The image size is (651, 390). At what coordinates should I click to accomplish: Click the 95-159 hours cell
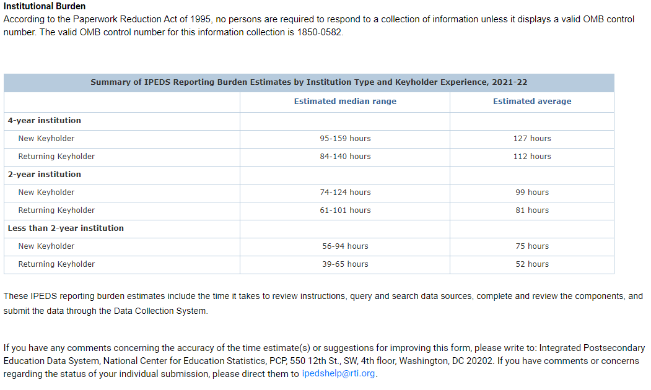(345, 139)
